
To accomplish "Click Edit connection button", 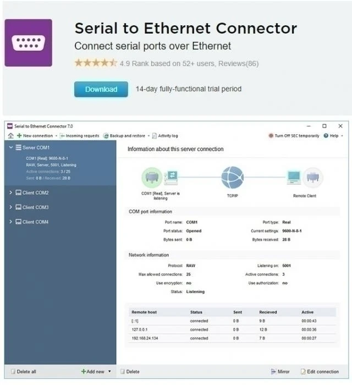I will (x=320, y=371).
